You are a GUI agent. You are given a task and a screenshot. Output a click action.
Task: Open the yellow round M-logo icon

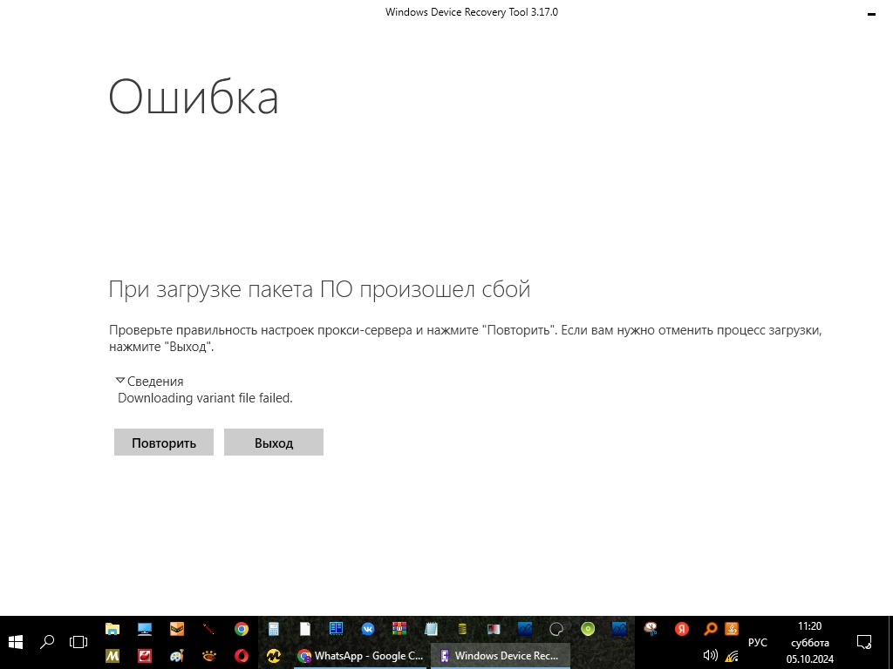pos(273,656)
